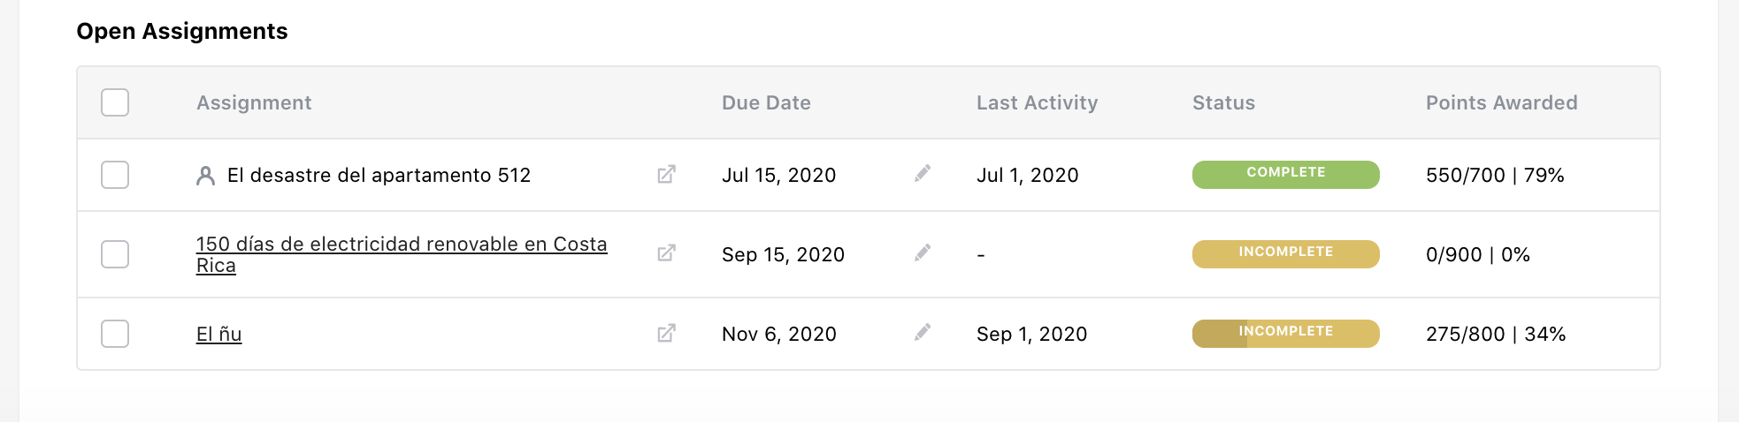This screenshot has height=422, width=1739.
Task: Check the El desastre del apartamento row
Action: pyautogui.click(x=115, y=175)
